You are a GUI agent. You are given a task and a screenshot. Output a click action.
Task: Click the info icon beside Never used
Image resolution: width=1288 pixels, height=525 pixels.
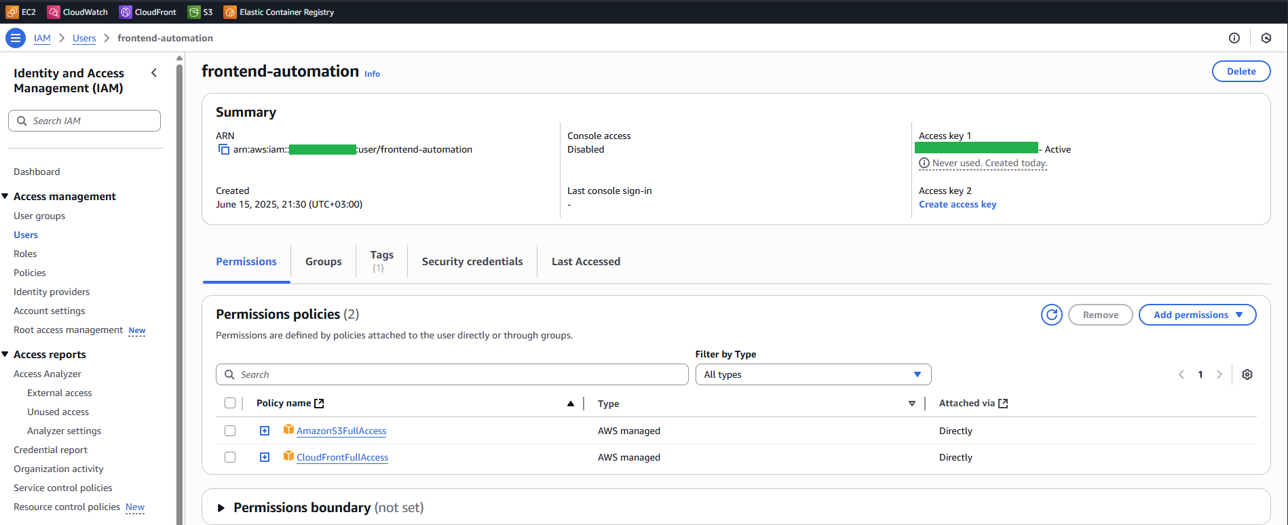(924, 163)
